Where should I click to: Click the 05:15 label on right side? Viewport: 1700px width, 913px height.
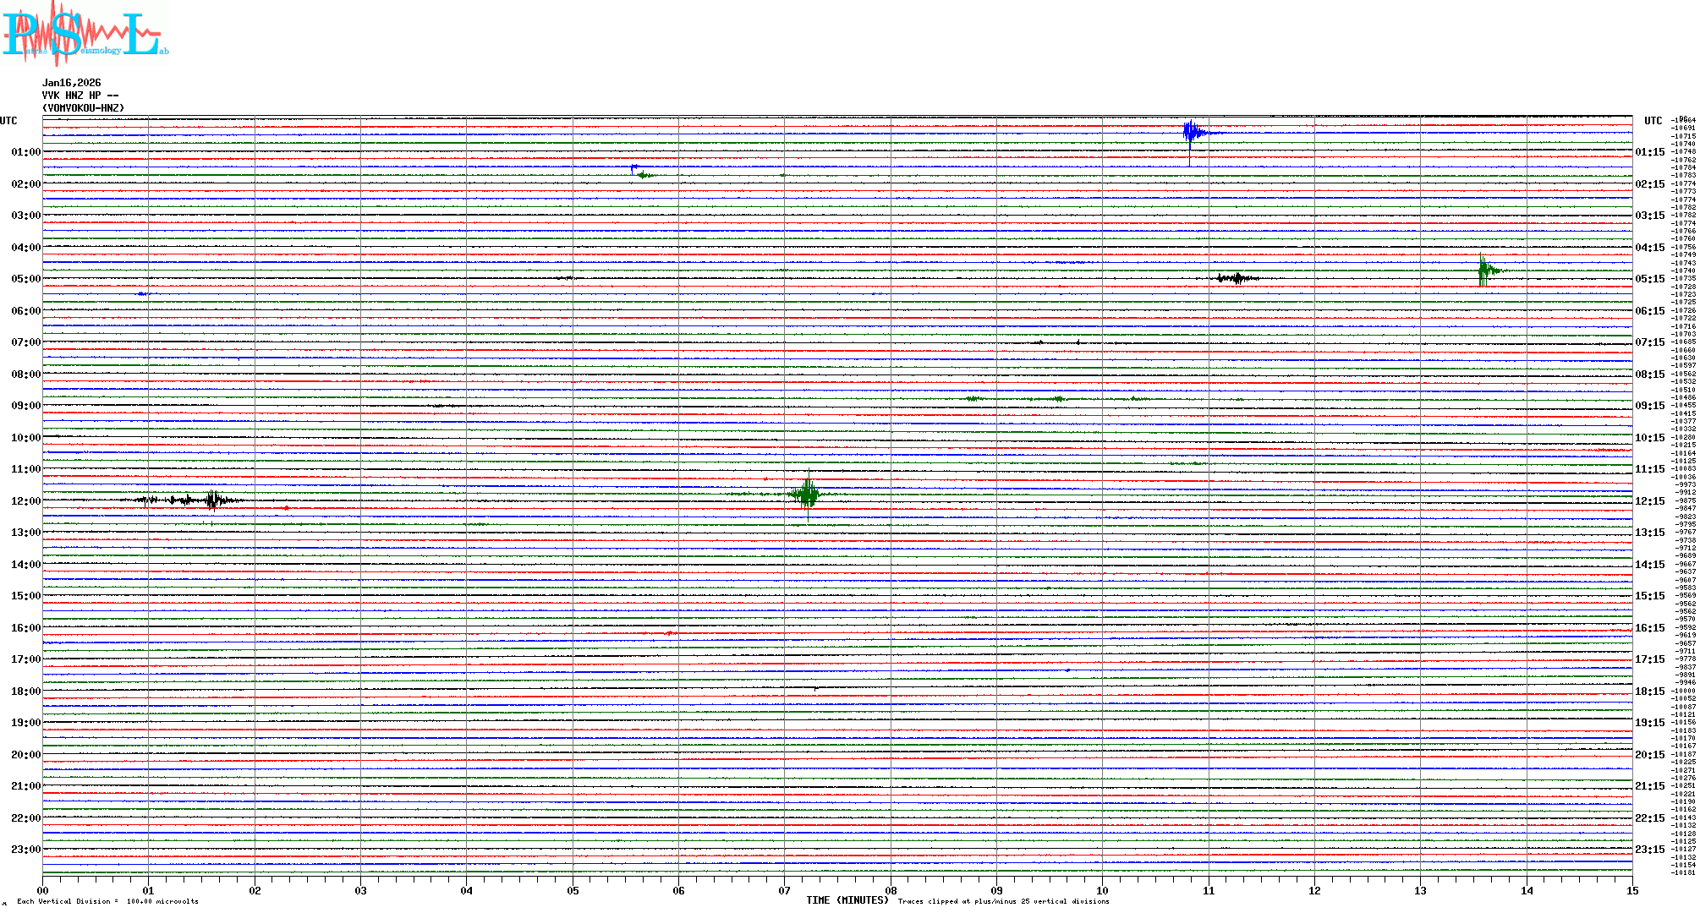point(1649,279)
